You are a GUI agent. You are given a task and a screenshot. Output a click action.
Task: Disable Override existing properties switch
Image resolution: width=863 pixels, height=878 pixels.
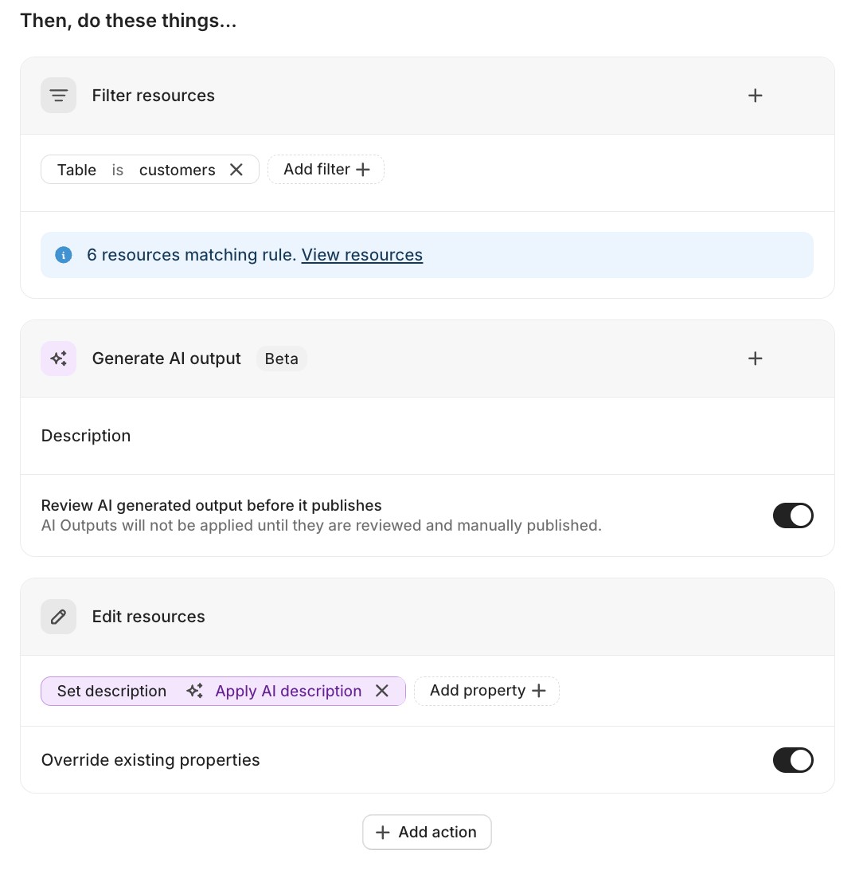(x=792, y=760)
